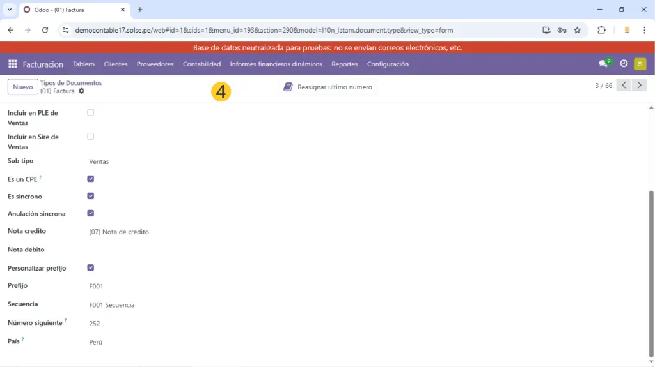Open the gear actions menu beside (01) Factura
The width and height of the screenshot is (655, 367).
tap(81, 91)
